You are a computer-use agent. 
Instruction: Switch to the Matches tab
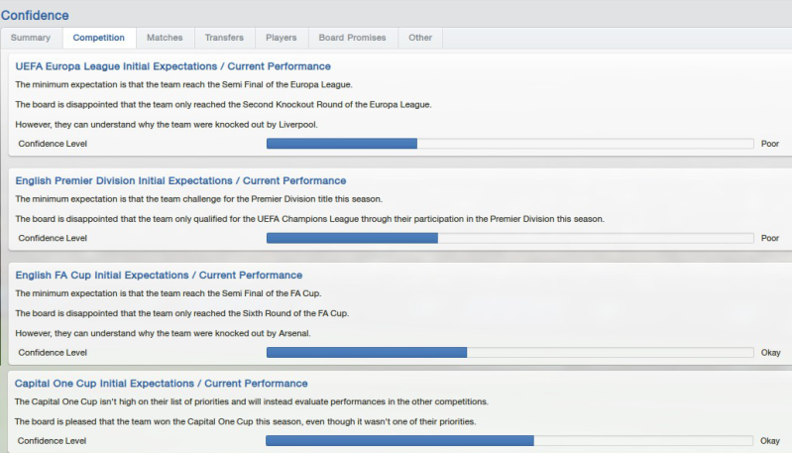click(x=165, y=38)
